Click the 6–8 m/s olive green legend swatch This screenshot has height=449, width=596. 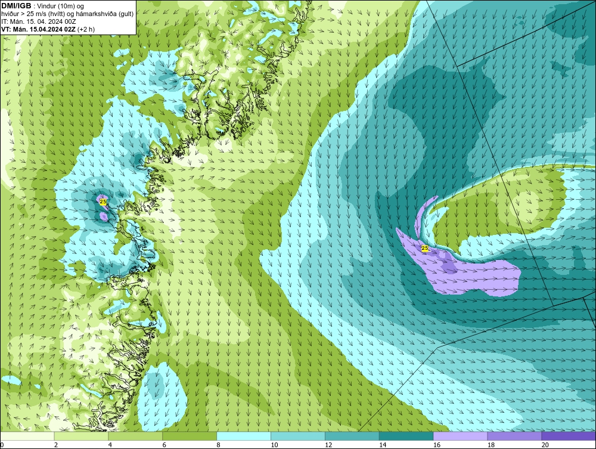click(190, 436)
